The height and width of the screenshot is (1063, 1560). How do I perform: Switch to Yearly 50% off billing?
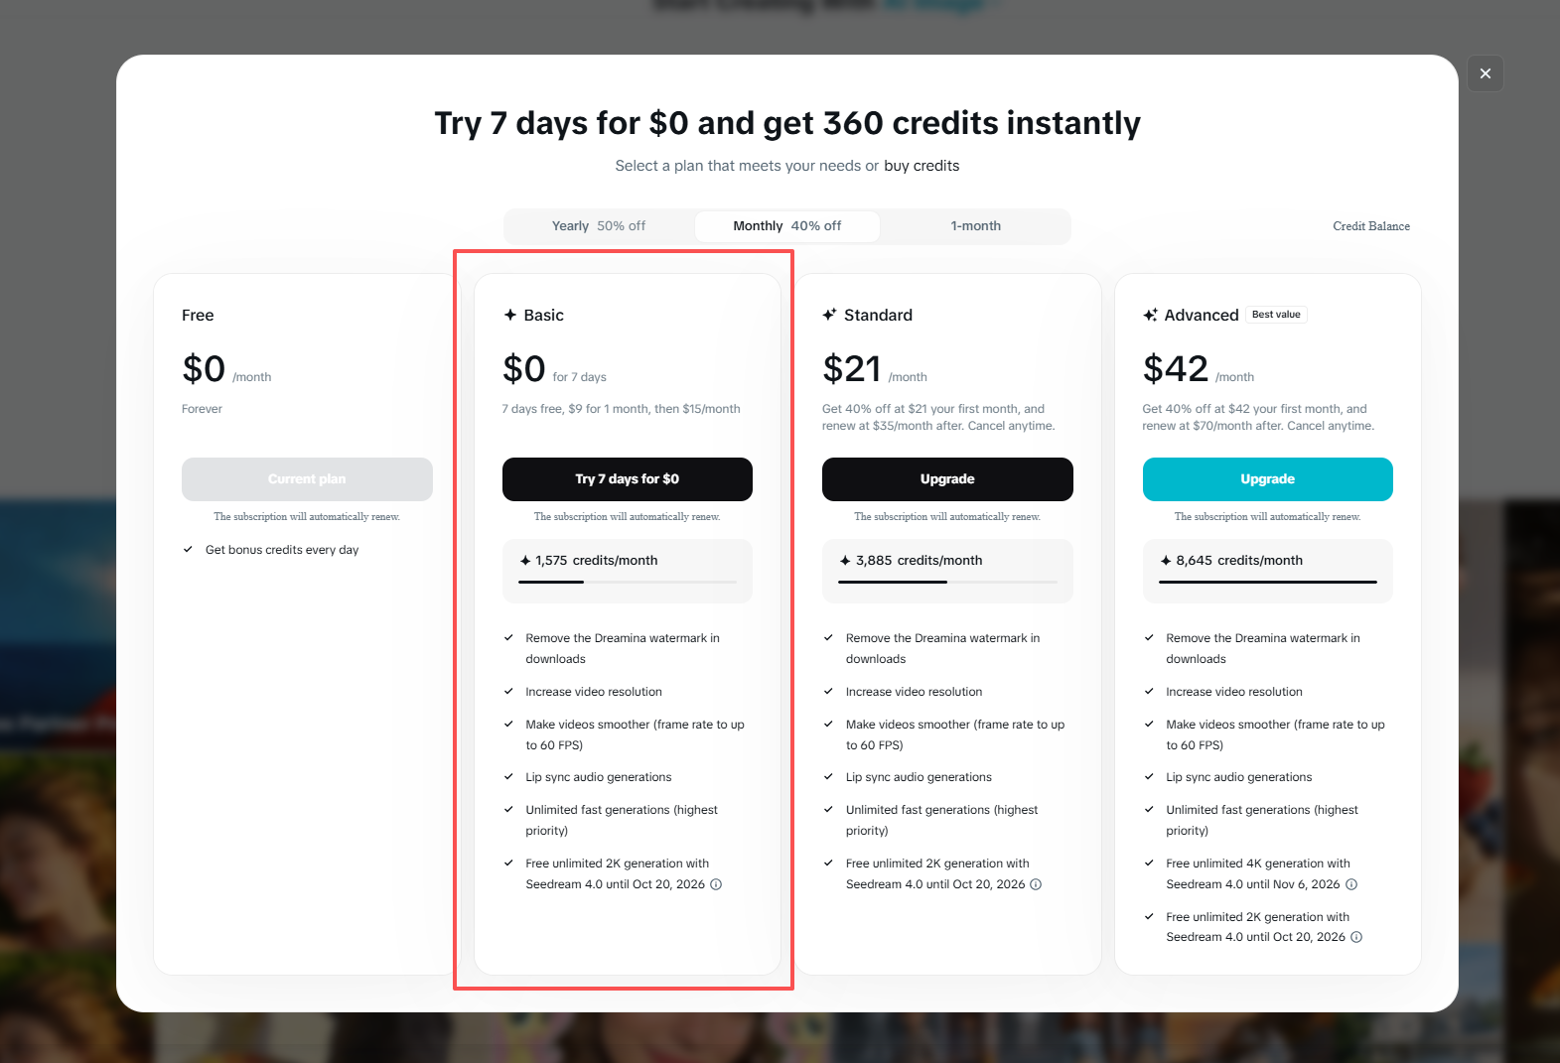(x=599, y=226)
